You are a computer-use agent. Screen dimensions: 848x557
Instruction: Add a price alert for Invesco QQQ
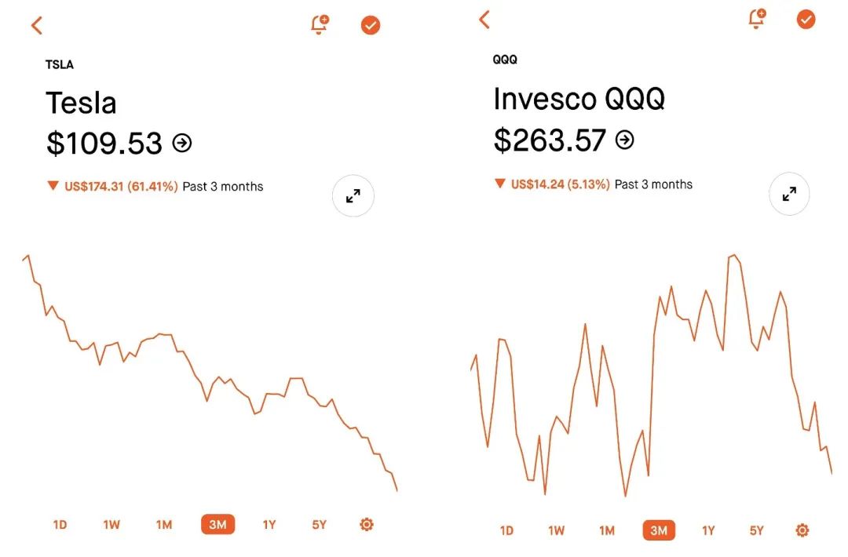[x=757, y=19]
